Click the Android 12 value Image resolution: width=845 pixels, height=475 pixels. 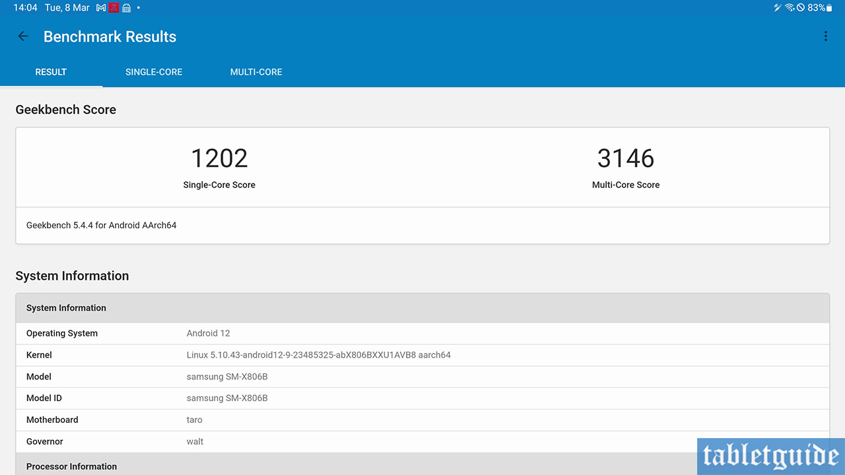point(209,333)
